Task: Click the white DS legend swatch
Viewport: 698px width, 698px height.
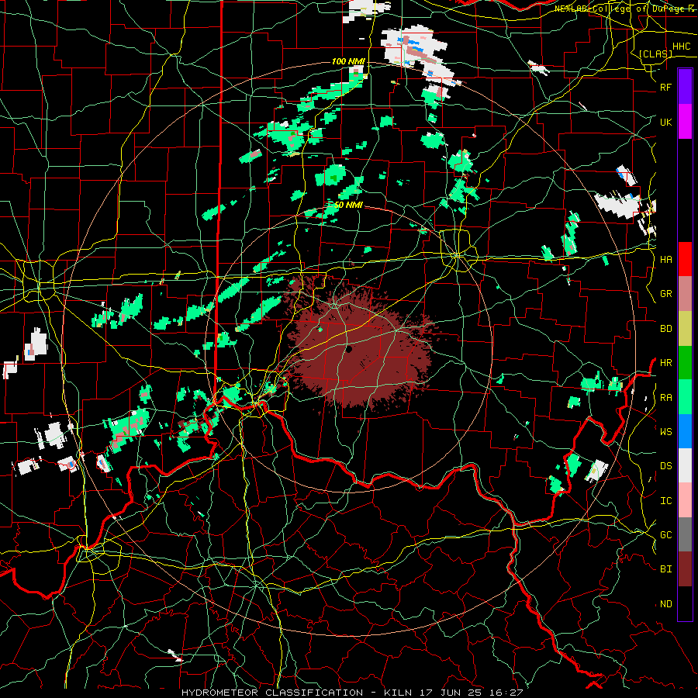Action: (x=685, y=465)
